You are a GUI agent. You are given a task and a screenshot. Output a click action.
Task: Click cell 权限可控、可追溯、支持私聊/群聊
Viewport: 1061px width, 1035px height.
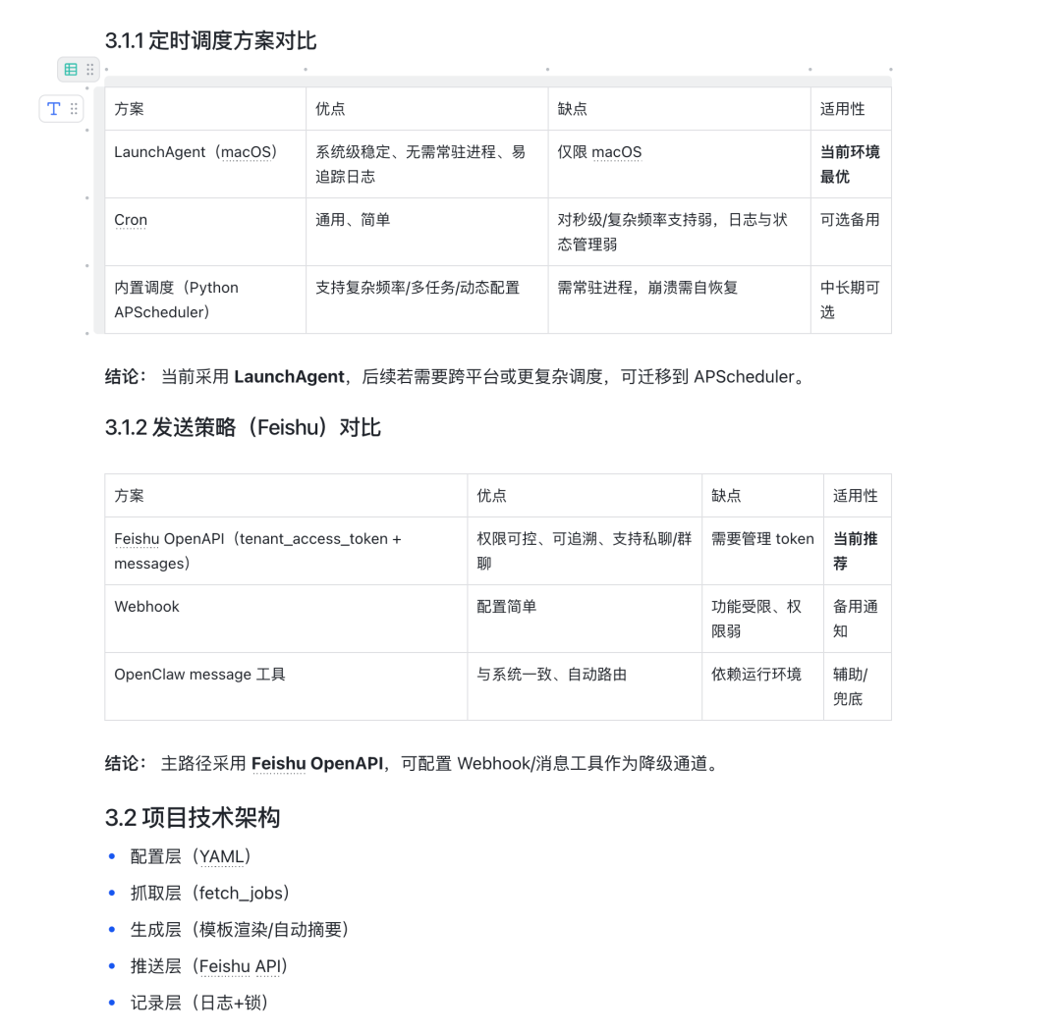tap(584, 551)
